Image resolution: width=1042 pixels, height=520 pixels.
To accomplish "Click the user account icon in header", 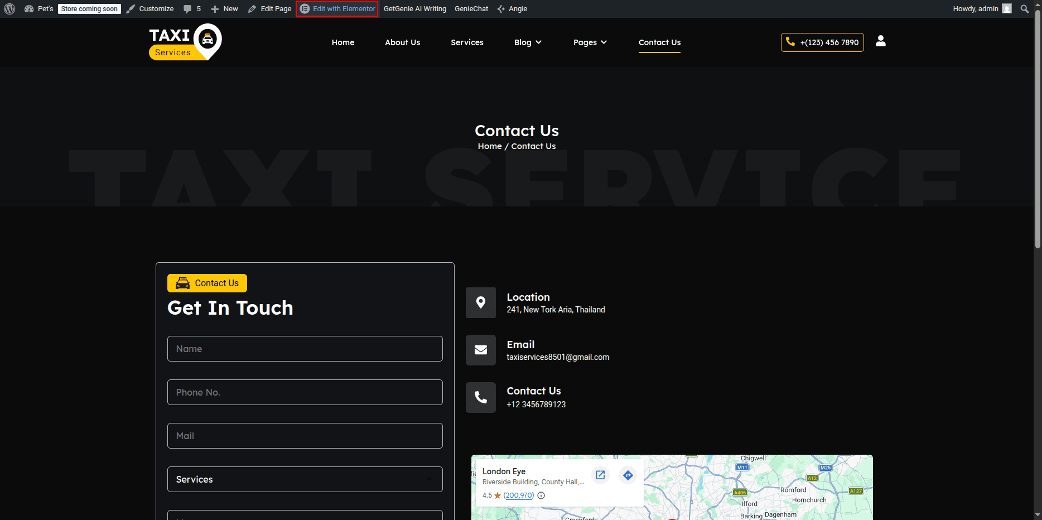I will click(881, 41).
